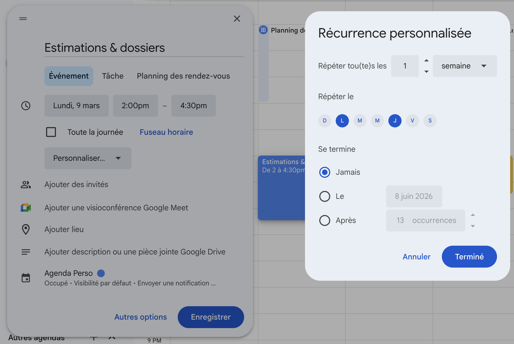Click the clock icon beside the date

26,106
